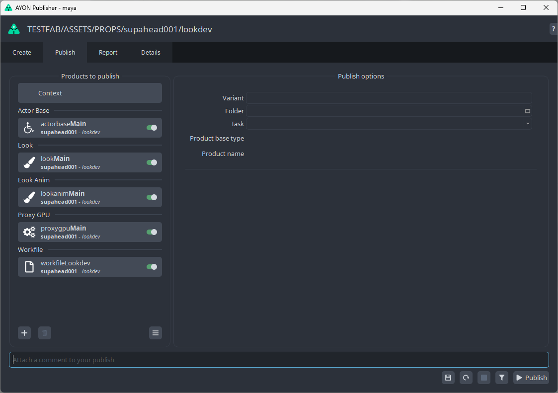Click the Product name label
Image resolution: width=558 pixels, height=393 pixels.
pos(223,154)
